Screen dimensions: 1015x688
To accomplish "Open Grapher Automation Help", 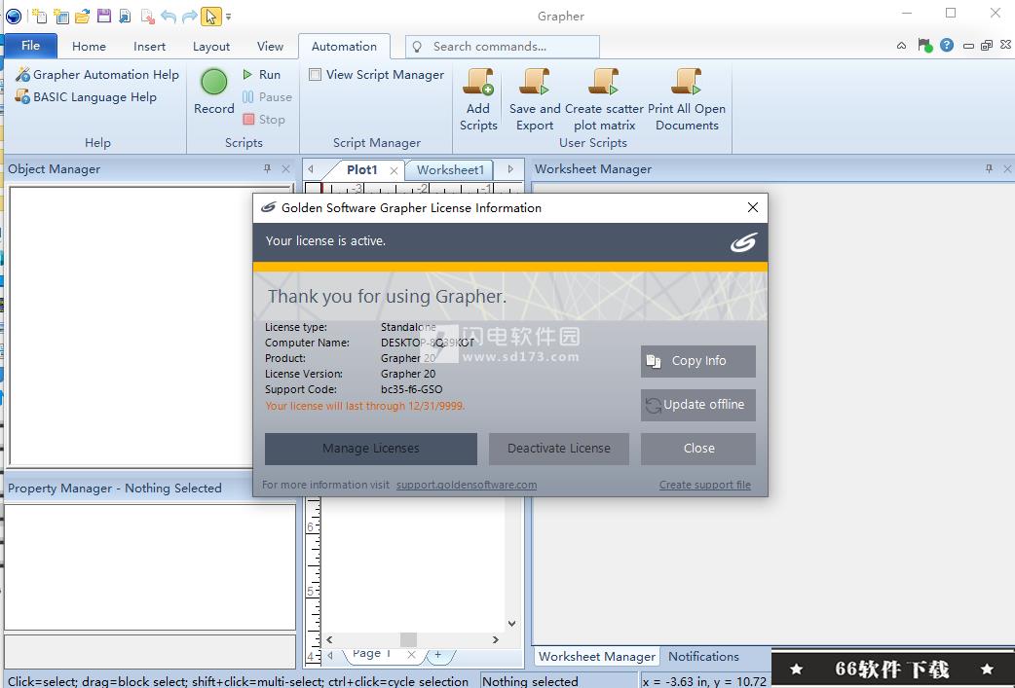I will (x=97, y=74).
